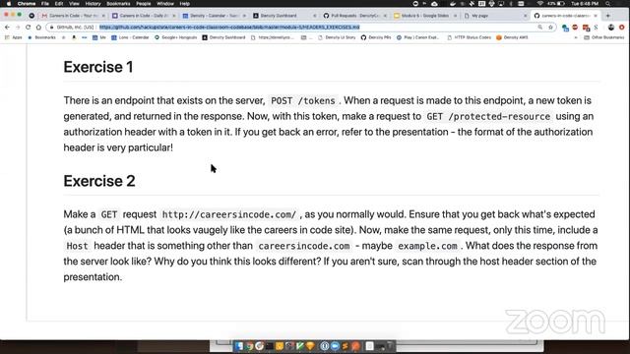630x354 pixels.
Task: Open Chrome from the dock
Action: (249, 346)
